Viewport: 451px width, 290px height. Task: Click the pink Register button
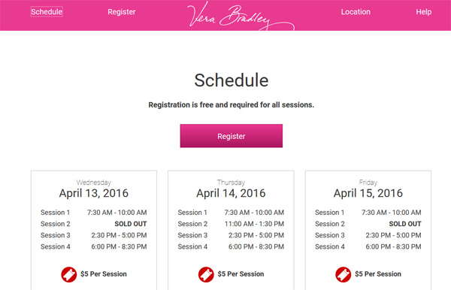pyautogui.click(x=232, y=136)
